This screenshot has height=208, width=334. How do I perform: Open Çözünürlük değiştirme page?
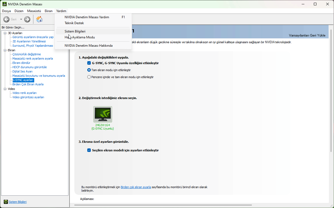point(27,54)
